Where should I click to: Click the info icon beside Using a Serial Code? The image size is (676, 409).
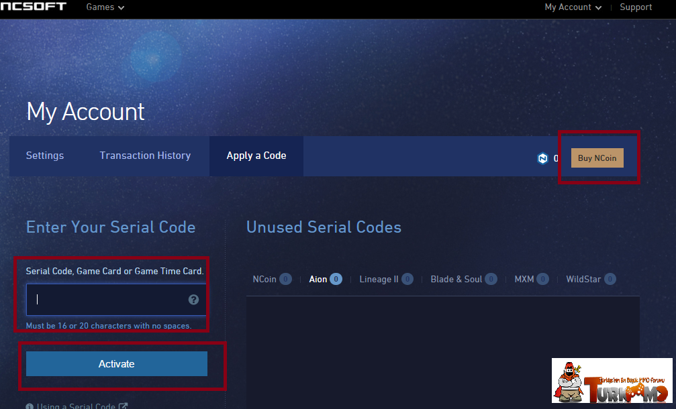(30, 406)
